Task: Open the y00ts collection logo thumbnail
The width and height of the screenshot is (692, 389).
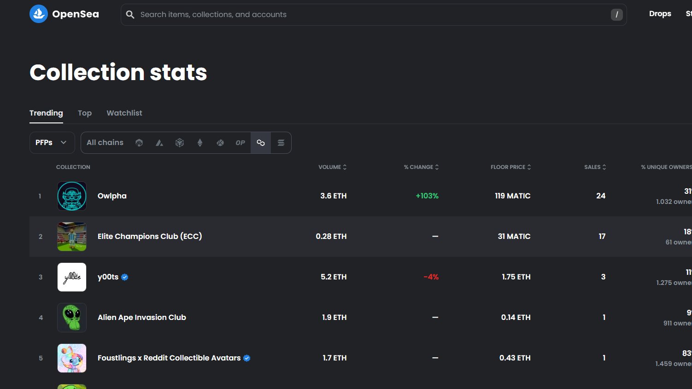Action: pyautogui.click(x=72, y=277)
